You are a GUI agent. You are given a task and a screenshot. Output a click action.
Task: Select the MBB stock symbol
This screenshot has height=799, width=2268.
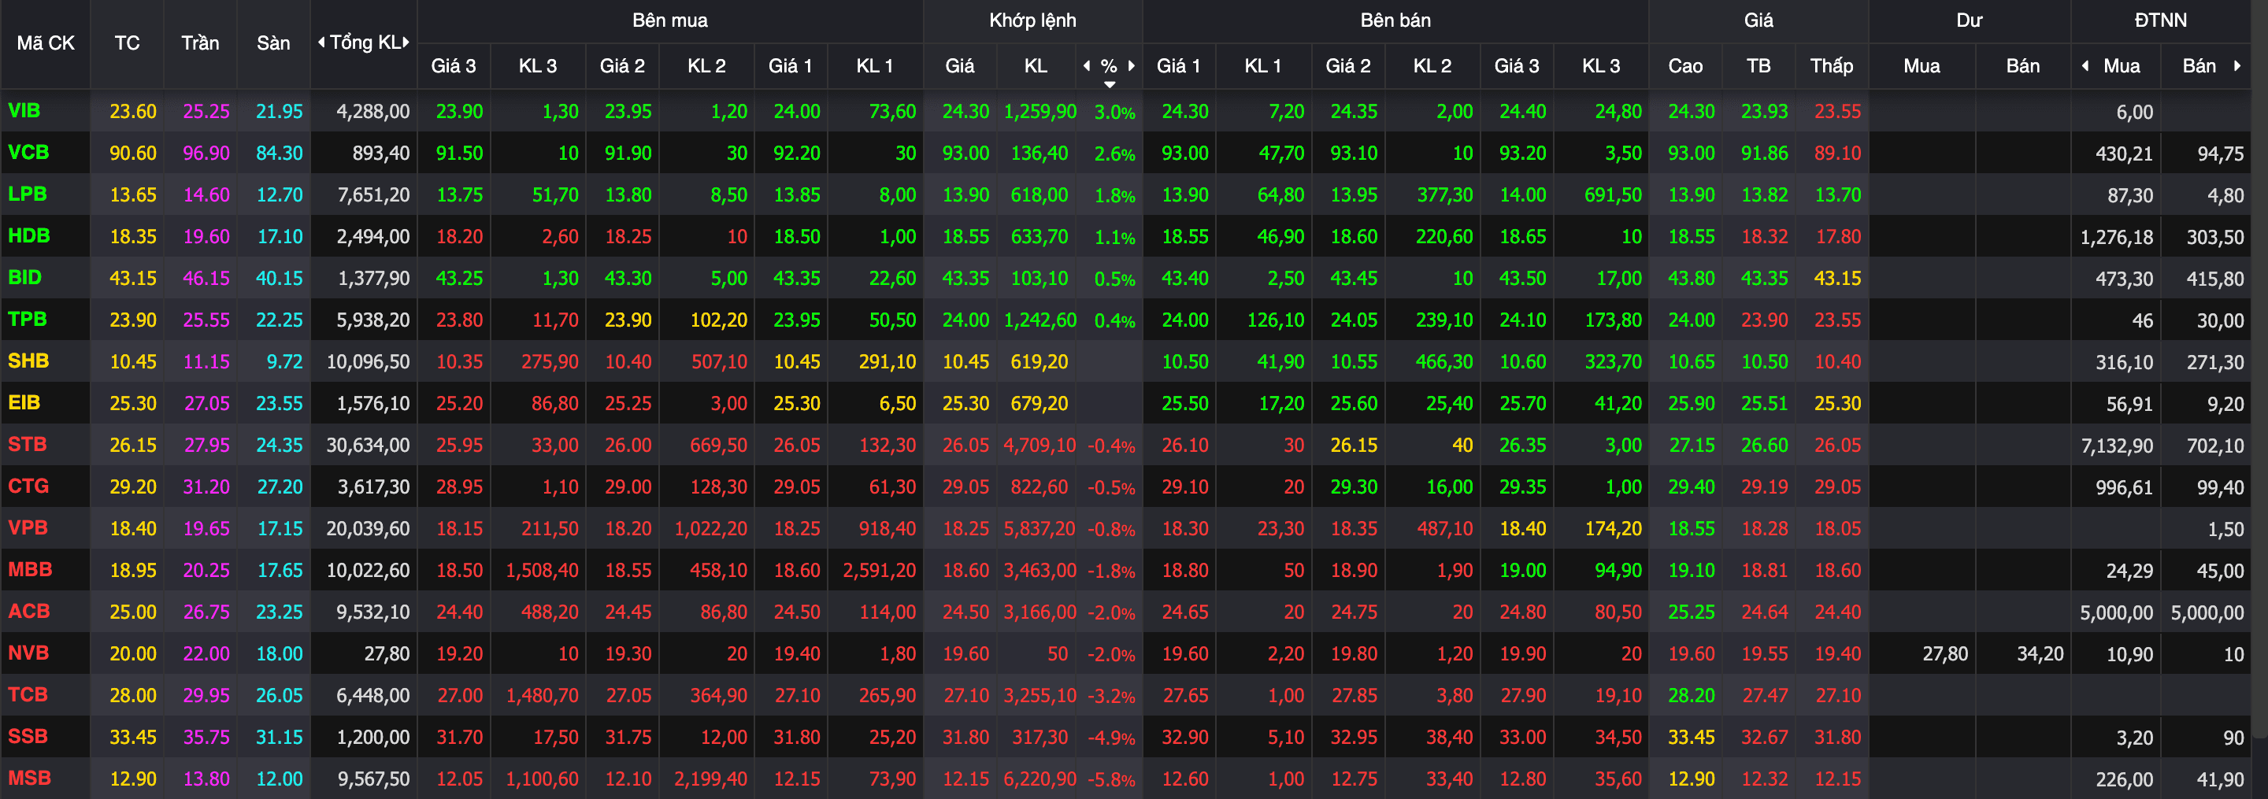click(30, 569)
